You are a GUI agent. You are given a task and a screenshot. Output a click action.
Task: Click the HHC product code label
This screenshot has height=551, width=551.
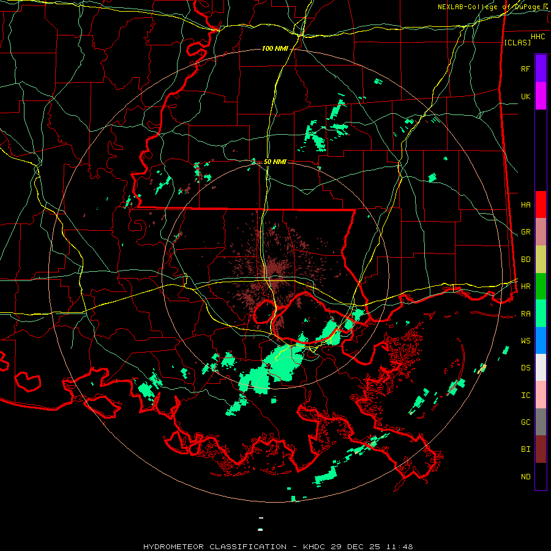pos(538,37)
